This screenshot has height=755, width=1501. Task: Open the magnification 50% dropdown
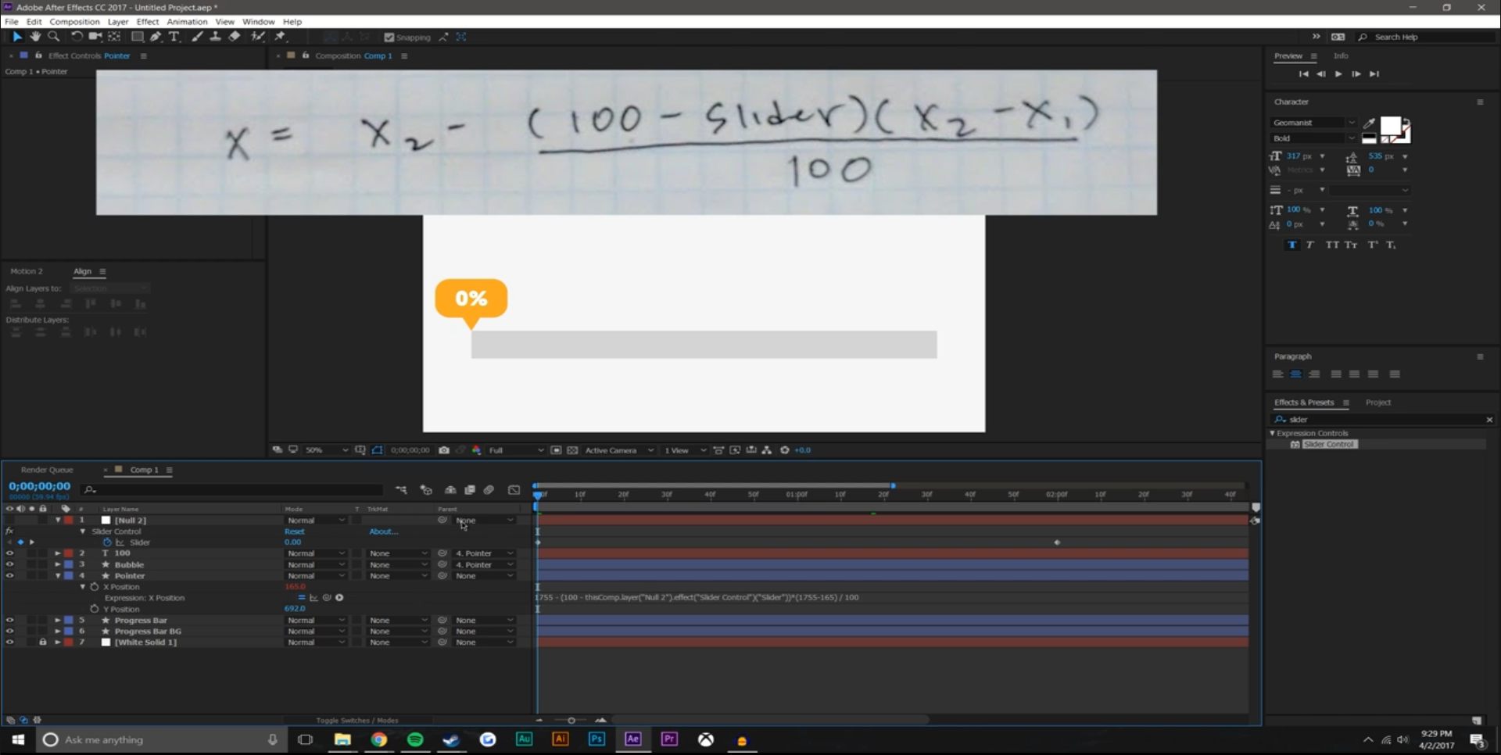pyautogui.click(x=327, y=450)
